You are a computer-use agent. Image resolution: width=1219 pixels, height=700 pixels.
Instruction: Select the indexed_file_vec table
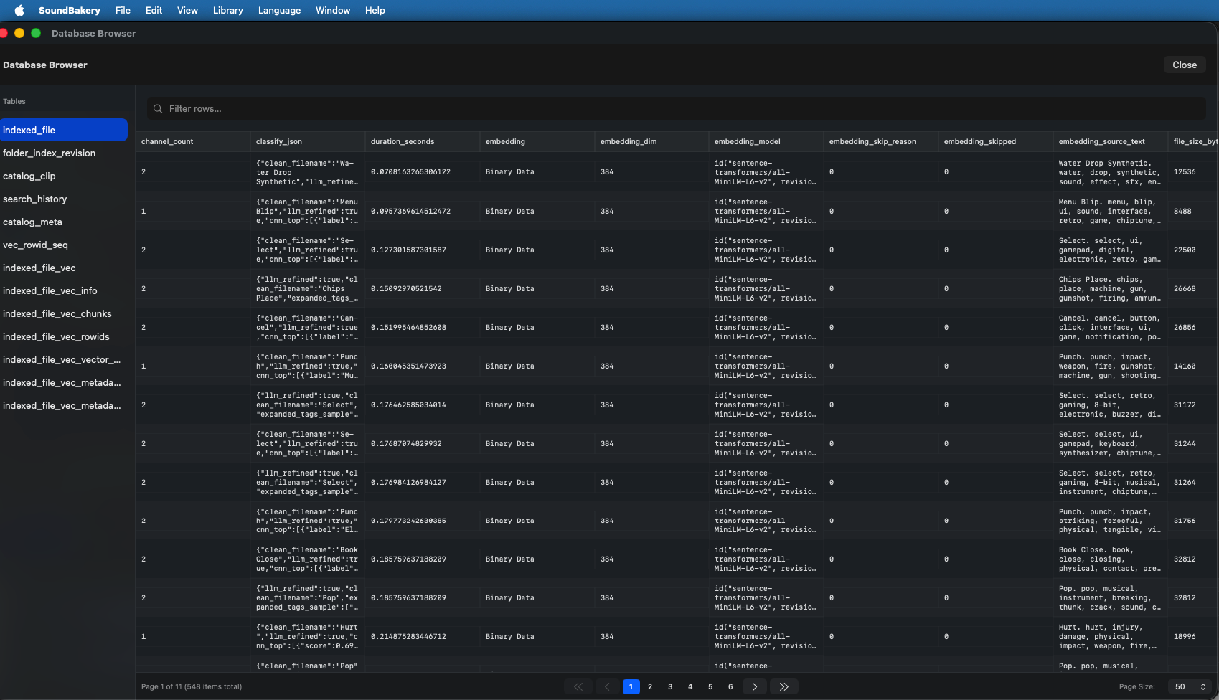[64, 268]
